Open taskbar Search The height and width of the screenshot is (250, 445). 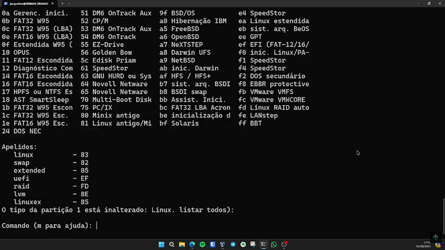coord(172,244)
